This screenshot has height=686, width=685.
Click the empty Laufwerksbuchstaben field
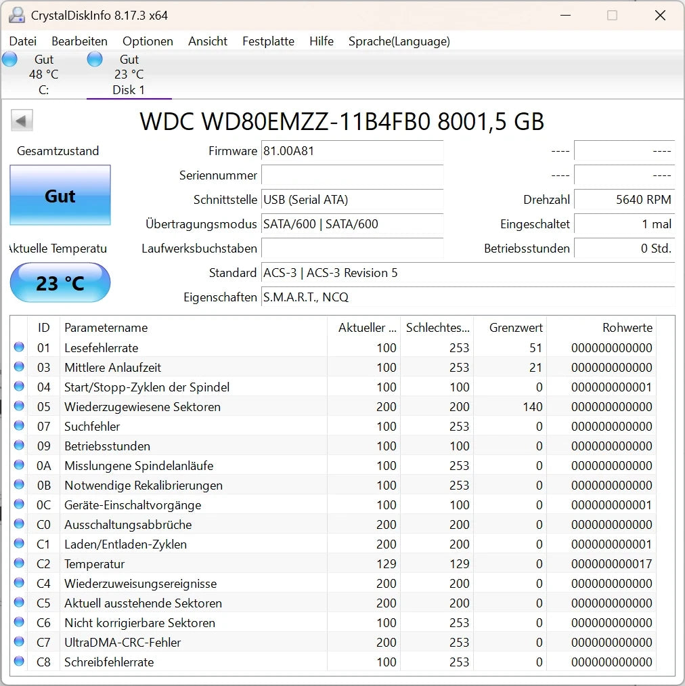pos(352,249)
